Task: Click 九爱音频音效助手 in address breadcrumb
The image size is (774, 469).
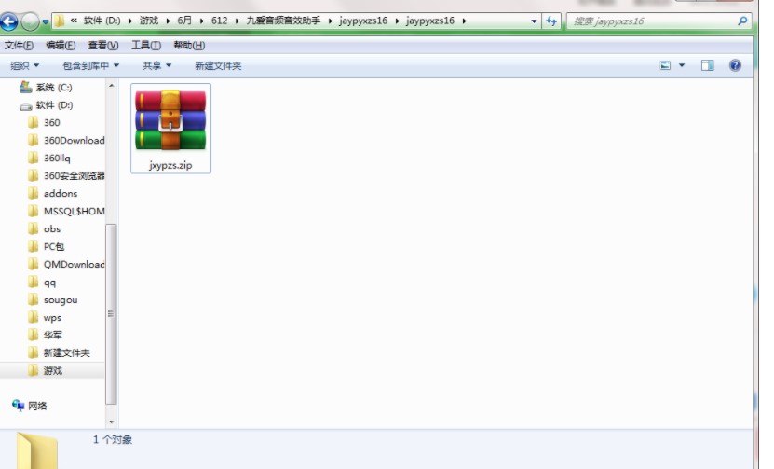Action: [283, 21]
